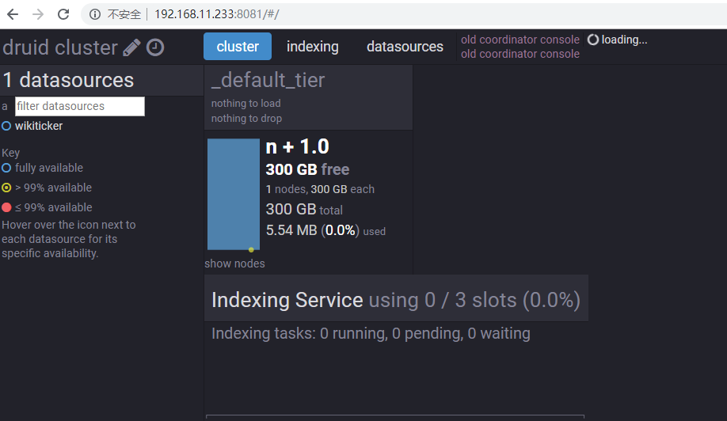Focus the filter datasources input field
727x421 pixels.
click(80, 106)
